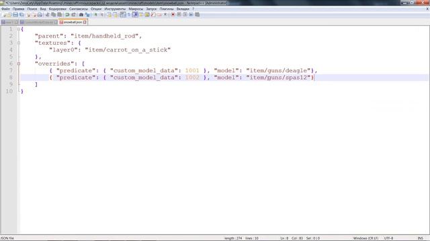Image resolution: width=430 pixels, height=241 pixels.
Task: Click the Copy toolbar icon
Action: (53, 15)
